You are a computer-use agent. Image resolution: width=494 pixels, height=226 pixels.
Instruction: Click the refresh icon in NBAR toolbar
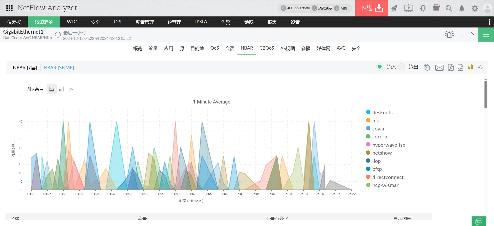tap(480, 67)
